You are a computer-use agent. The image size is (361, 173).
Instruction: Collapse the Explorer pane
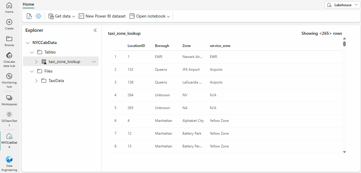click(x=95, y=30)
